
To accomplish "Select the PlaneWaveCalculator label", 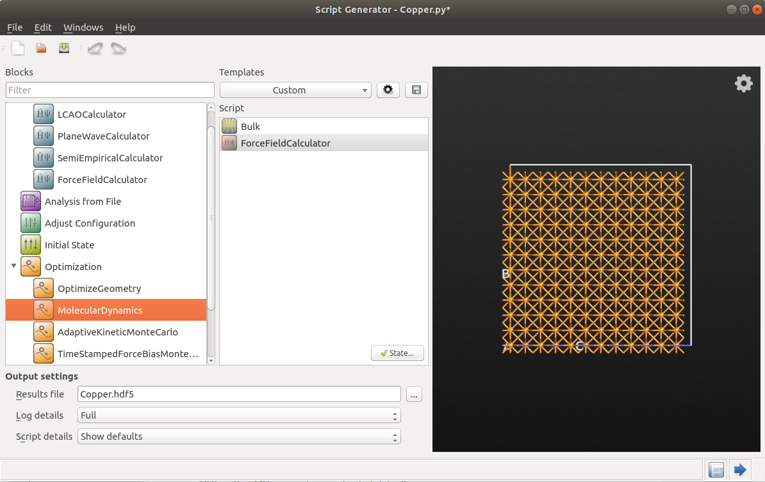I will (x=103, y=136).
